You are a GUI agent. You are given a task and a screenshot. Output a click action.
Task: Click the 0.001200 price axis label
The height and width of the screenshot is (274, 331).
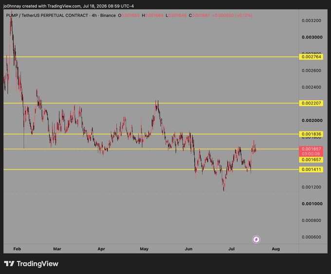[x=312, y=187]
